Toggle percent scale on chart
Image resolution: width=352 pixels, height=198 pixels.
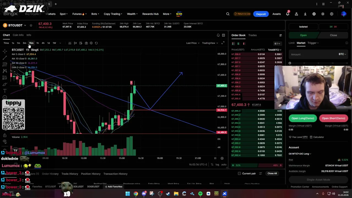212,164
